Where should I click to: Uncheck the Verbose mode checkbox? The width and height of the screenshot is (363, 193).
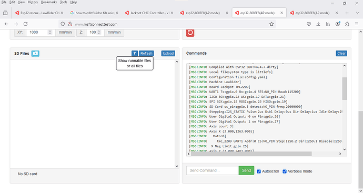point(285,171)
